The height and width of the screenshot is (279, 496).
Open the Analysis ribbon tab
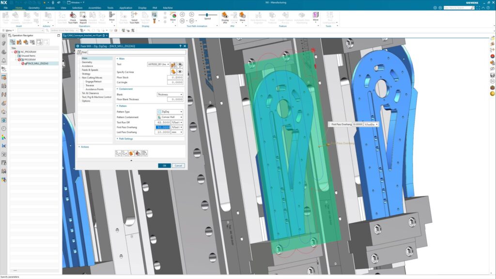[x=50, y=8]
